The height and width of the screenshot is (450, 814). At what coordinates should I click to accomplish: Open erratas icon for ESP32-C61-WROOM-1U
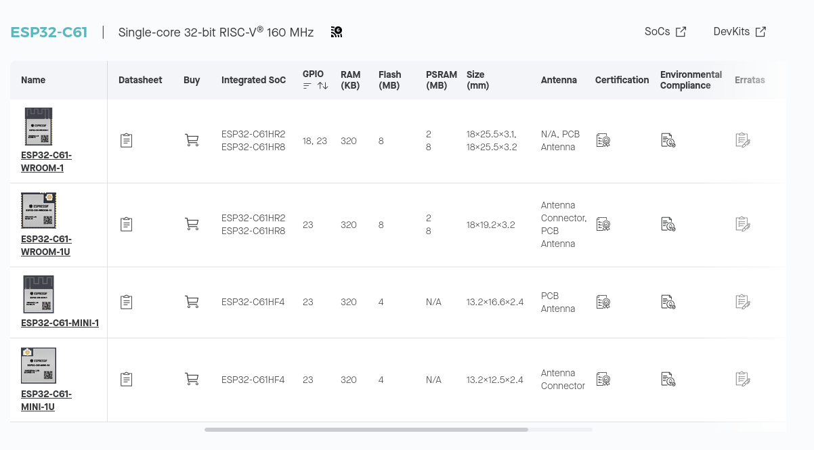tap(743, 224)
